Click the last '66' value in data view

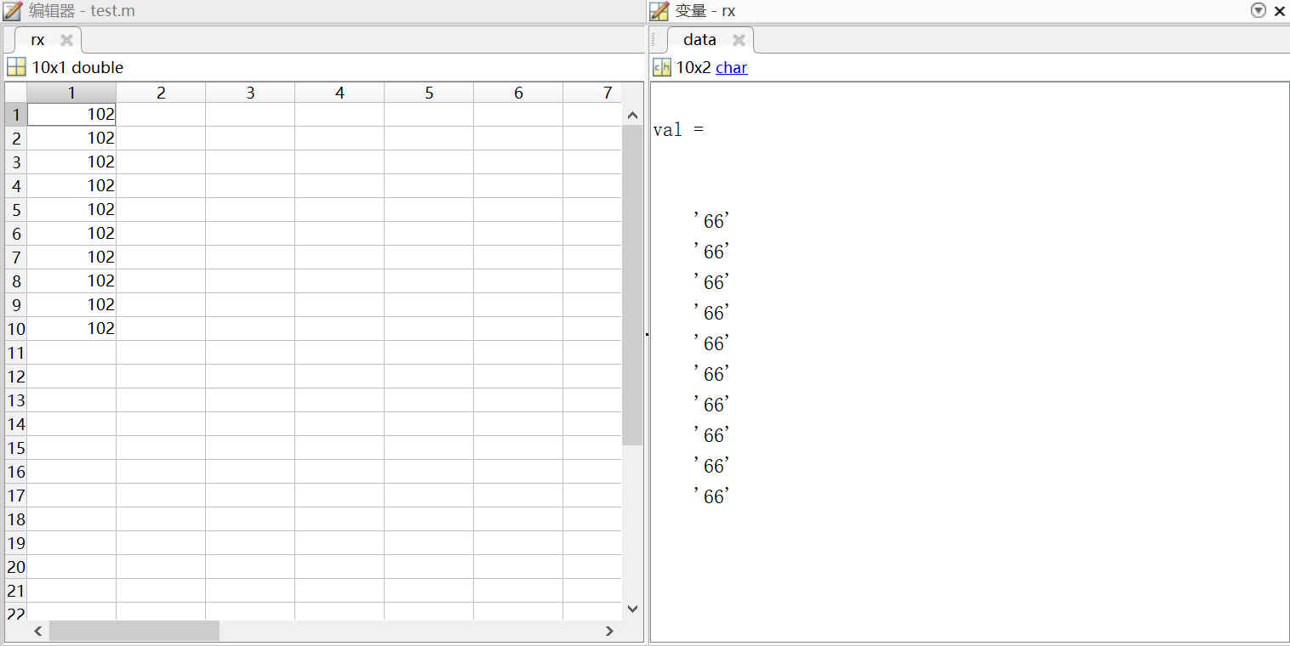point(712,496)
